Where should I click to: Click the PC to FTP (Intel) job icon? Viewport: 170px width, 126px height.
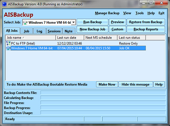8,43
